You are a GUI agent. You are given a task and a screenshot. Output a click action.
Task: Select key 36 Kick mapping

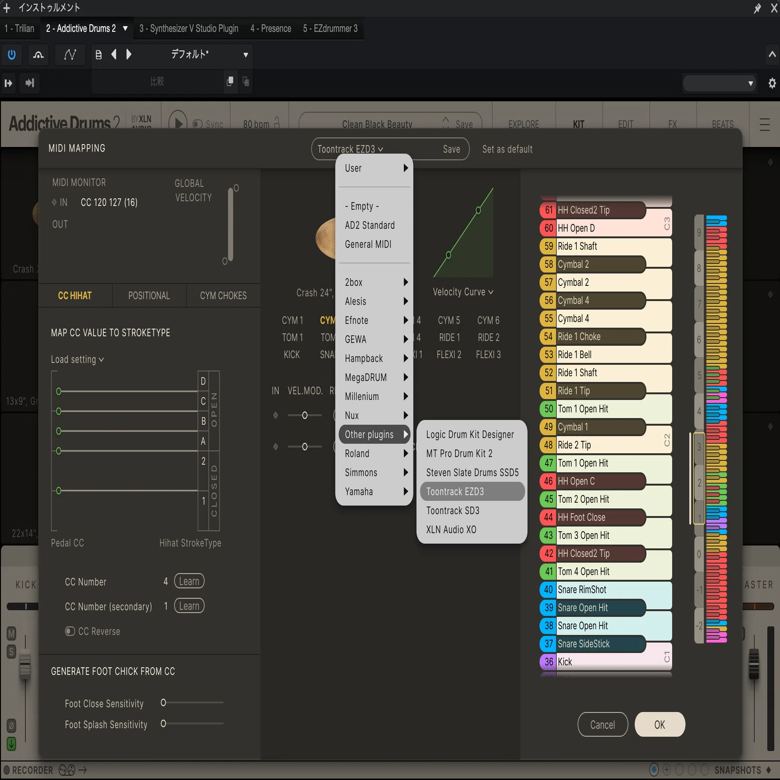click(605, 662)
